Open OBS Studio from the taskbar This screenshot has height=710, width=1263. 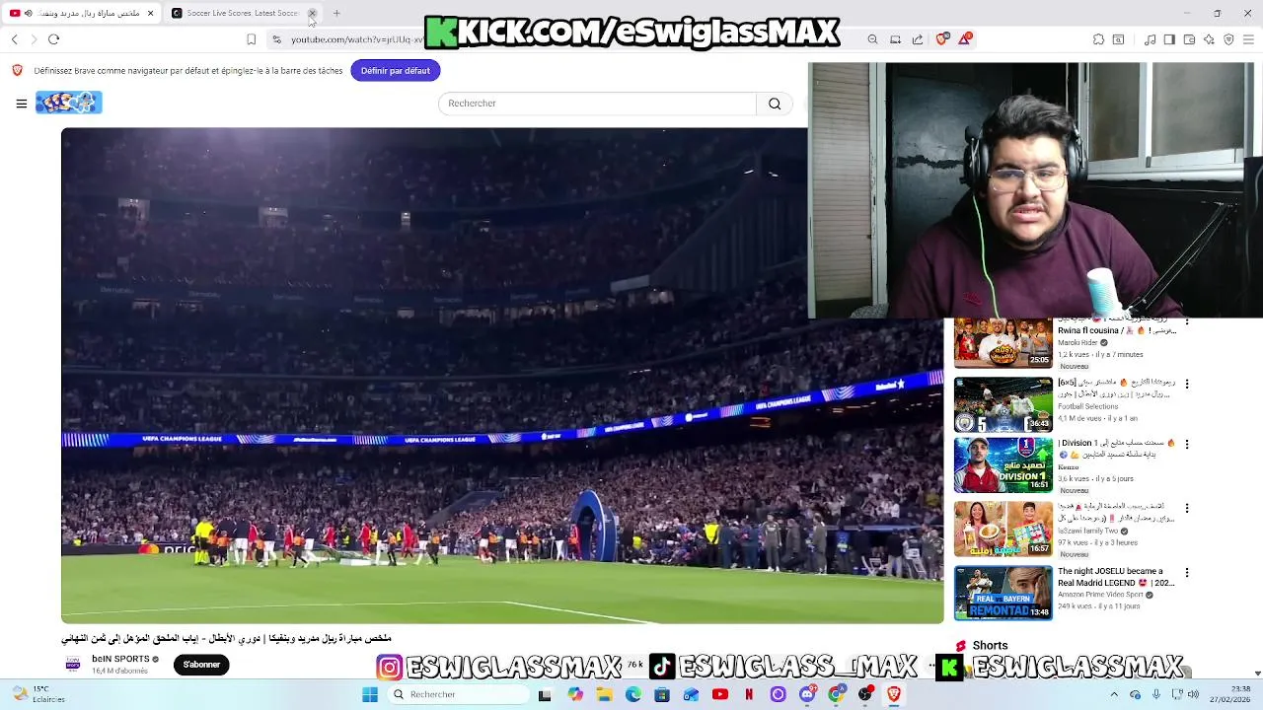pyautogui.click(x=865, y=694)
